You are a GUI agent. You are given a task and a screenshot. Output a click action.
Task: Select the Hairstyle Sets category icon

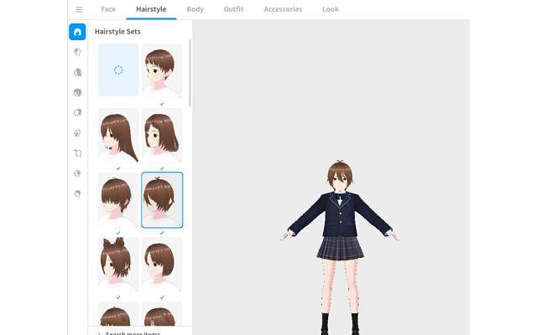pos(77,32)
